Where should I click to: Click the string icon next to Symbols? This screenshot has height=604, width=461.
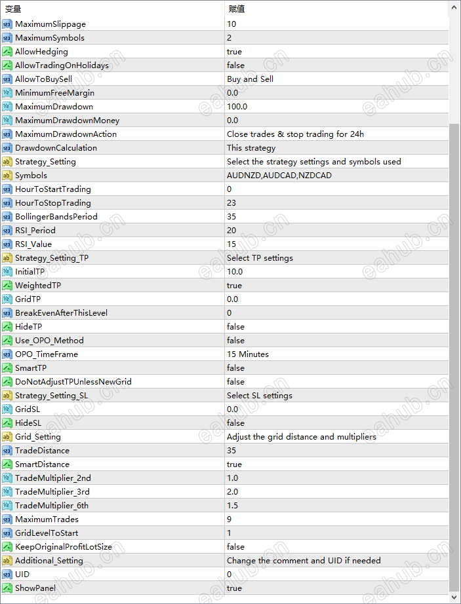7,176
